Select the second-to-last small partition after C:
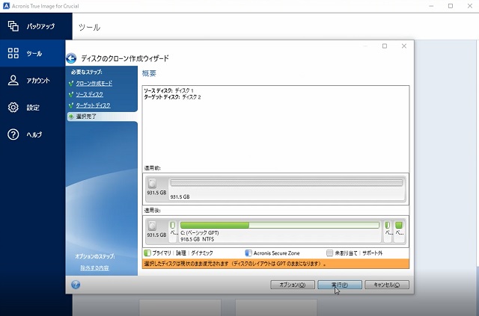 point(388,231)
